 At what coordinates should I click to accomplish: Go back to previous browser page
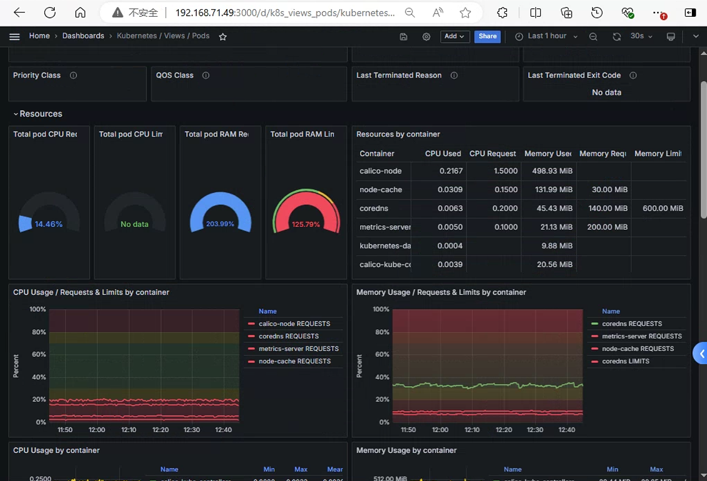click(x=19, y=13)
